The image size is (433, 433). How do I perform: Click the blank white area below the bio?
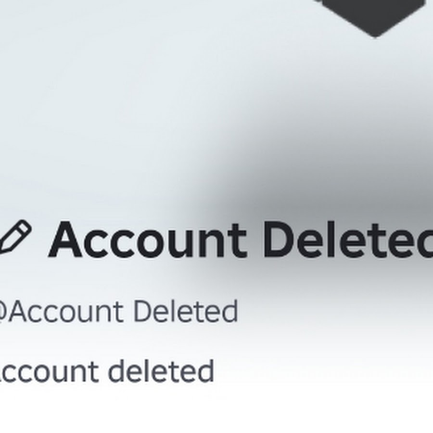tap(216, 408)
